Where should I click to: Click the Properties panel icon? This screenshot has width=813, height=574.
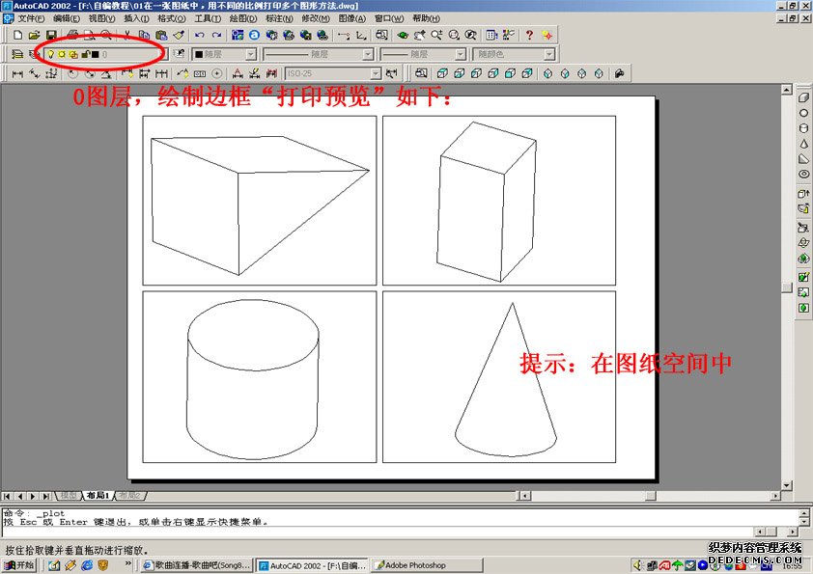coord(491,35)
